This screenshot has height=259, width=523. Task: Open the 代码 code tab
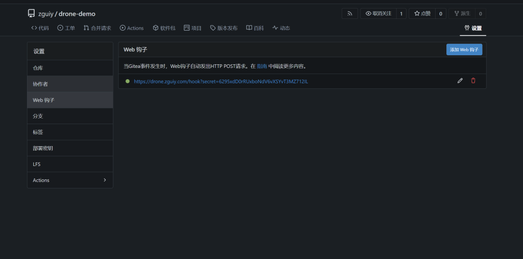coord(40,28)
